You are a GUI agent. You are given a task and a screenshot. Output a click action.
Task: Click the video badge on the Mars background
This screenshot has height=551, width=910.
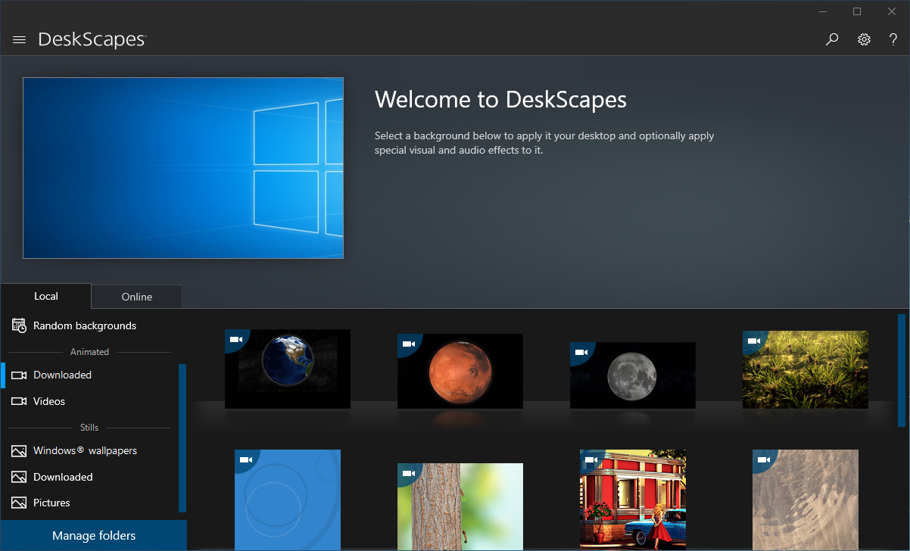pyautogui.click(x=410, y=344)
